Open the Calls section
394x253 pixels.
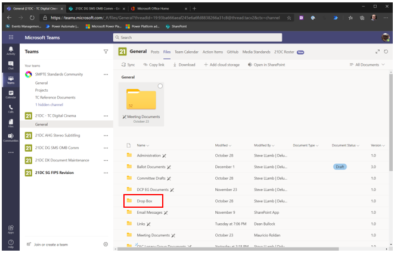pyautogui.click(x=11, y=108)
